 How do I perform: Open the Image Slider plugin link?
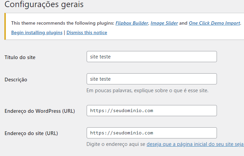[164, 23]
